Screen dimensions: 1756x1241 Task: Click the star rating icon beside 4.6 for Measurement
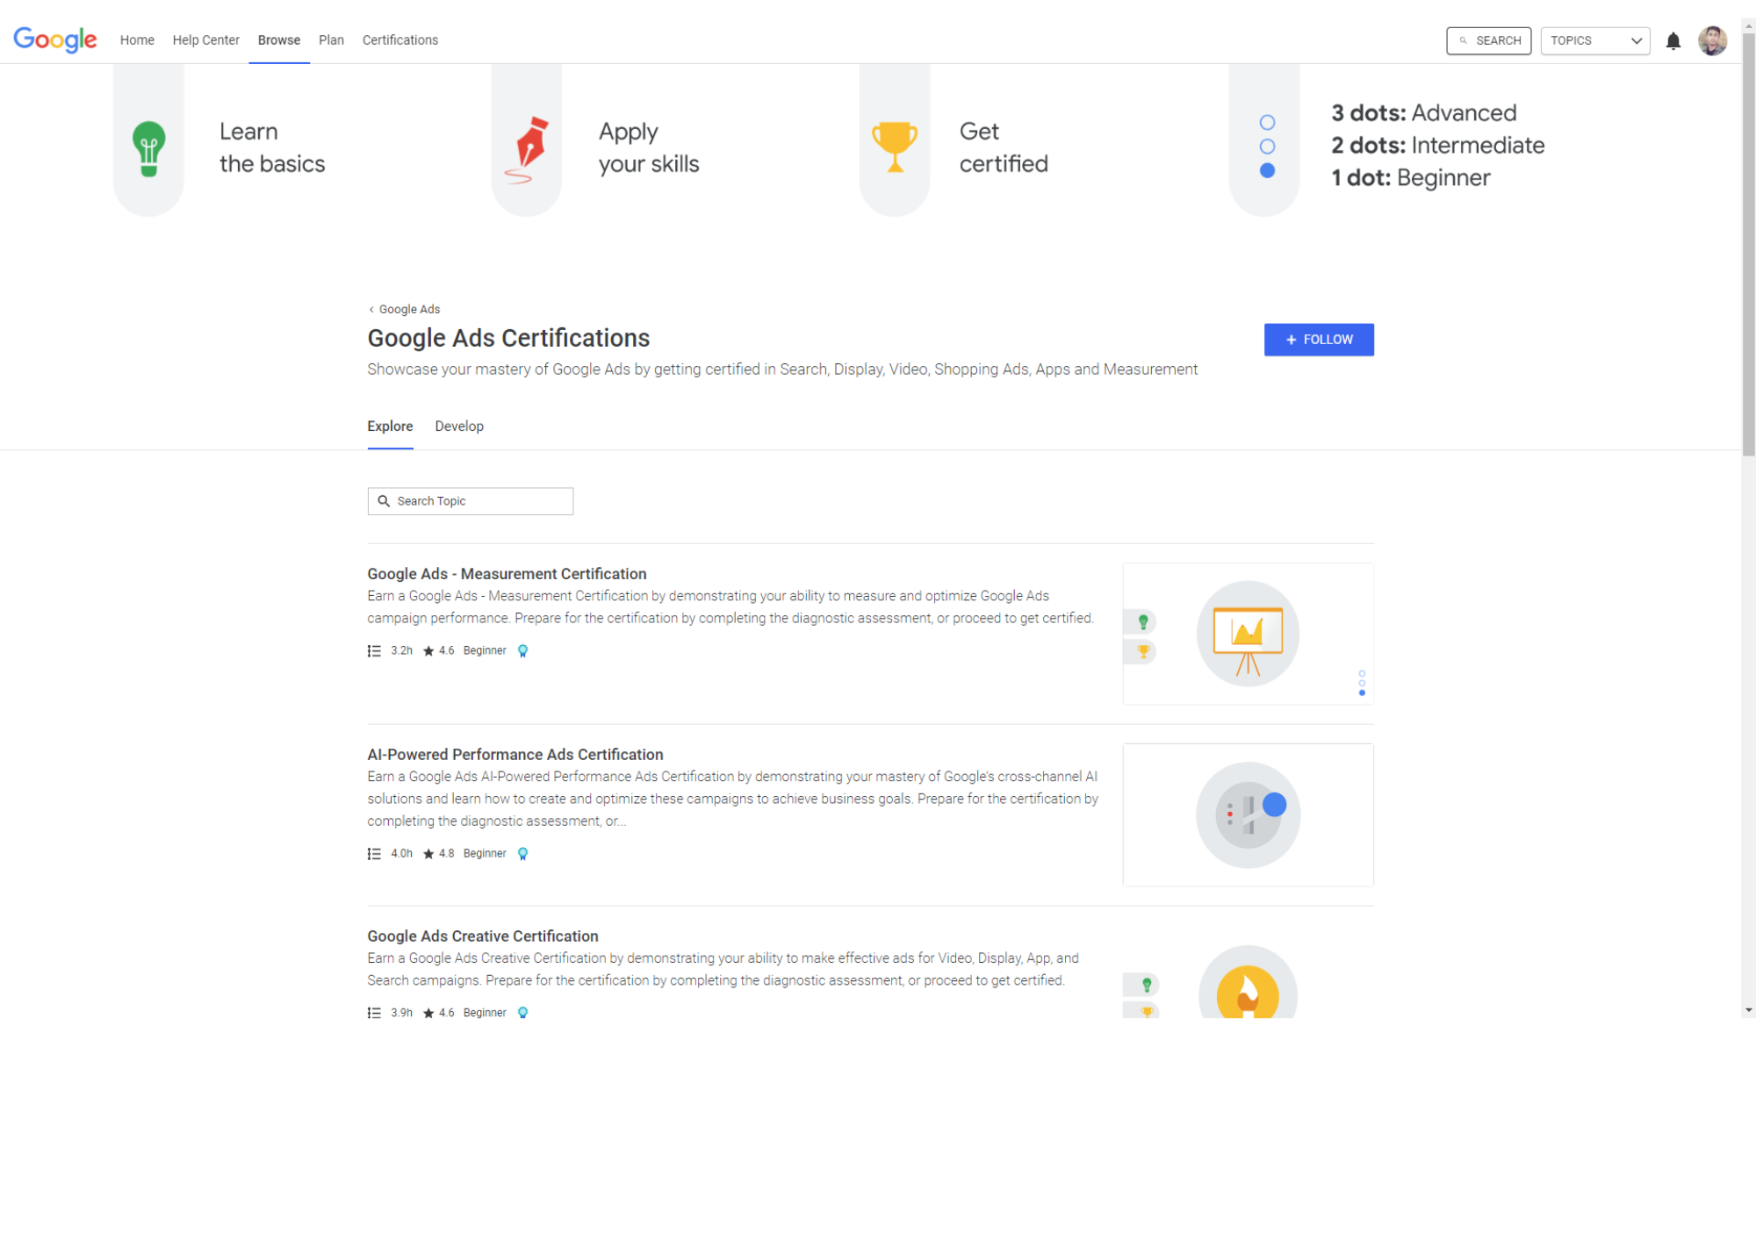[x=428, y=650]
